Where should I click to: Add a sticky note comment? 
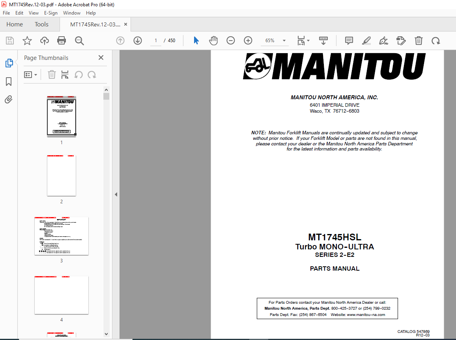[x=349, y=41]
